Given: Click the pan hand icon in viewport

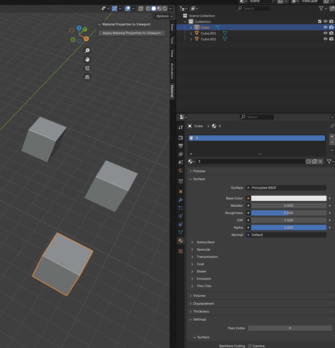Looking at the screenshot, I should [87, 59].
